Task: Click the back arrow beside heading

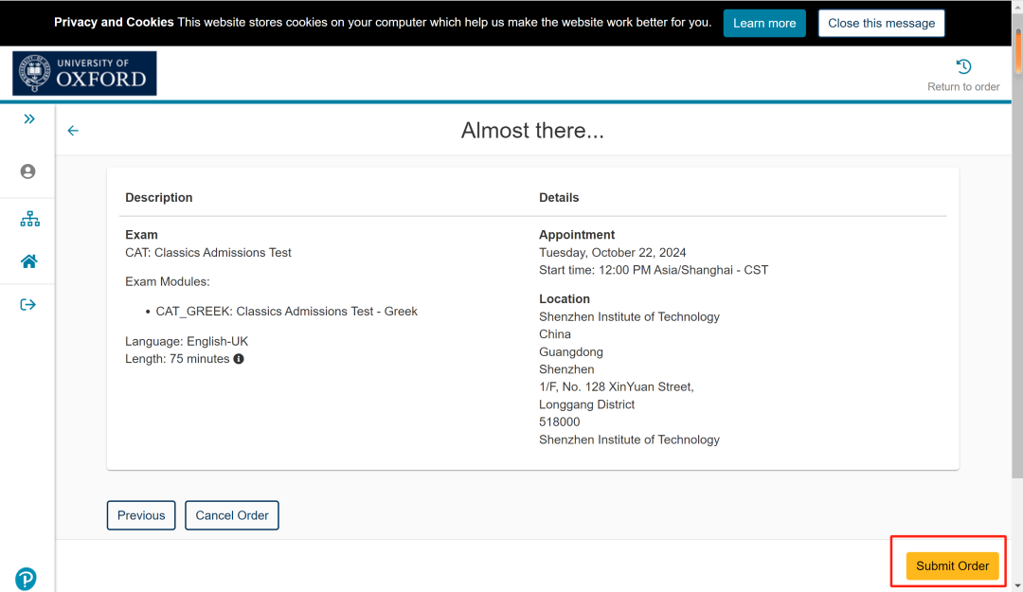Action: coord(73,131)
